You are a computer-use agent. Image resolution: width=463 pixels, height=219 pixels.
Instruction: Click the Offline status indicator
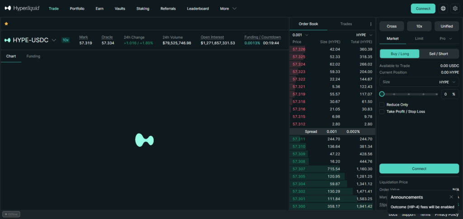[x=11, y=214]
